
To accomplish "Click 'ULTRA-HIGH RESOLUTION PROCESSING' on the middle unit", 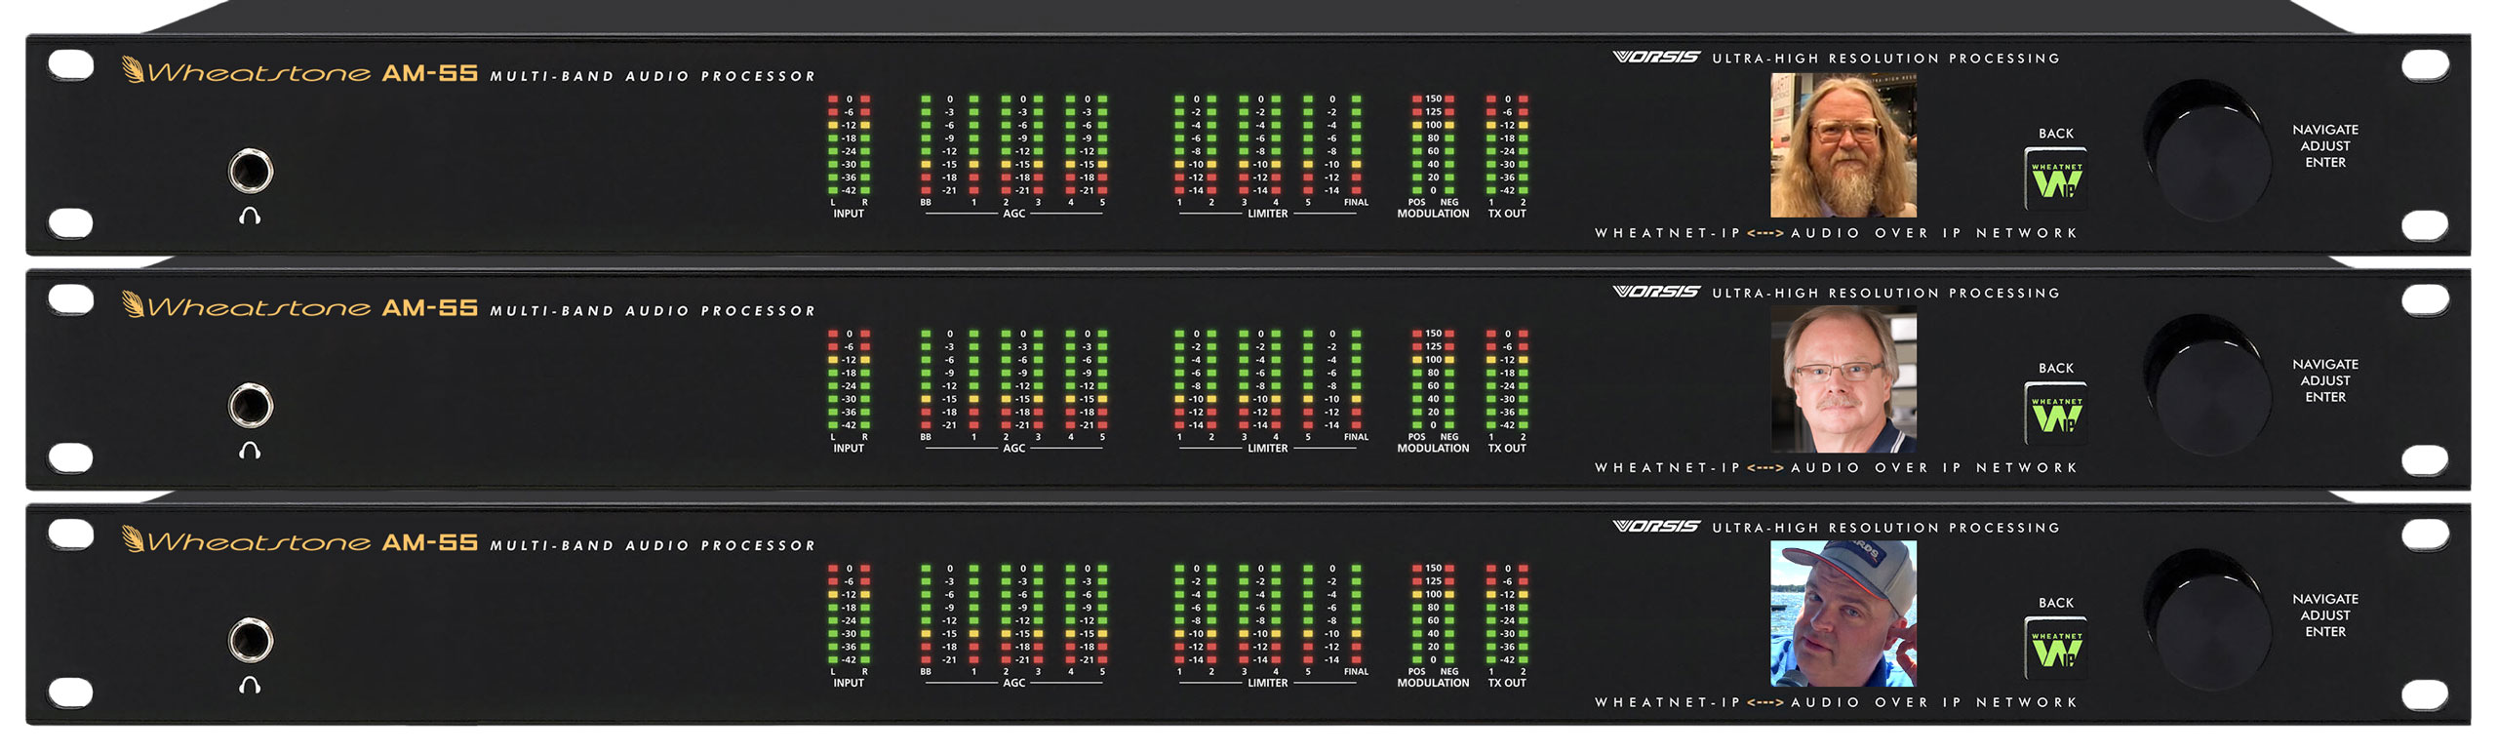I will coord(1886,293).
